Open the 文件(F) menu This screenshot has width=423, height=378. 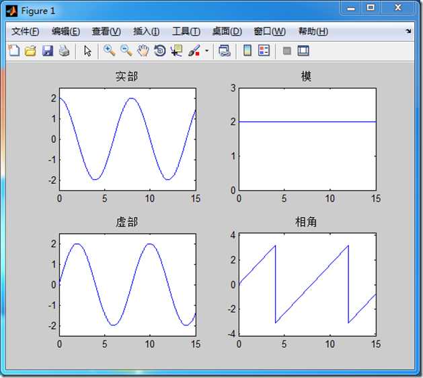[26, 32]
